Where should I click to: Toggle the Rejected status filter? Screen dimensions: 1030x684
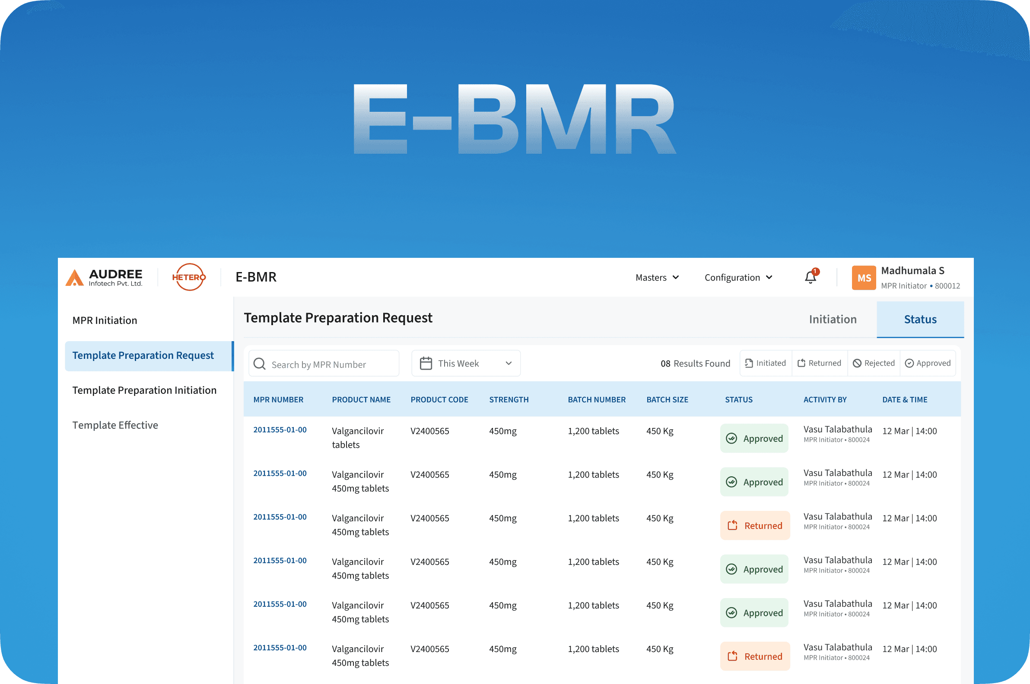[874, 364]
